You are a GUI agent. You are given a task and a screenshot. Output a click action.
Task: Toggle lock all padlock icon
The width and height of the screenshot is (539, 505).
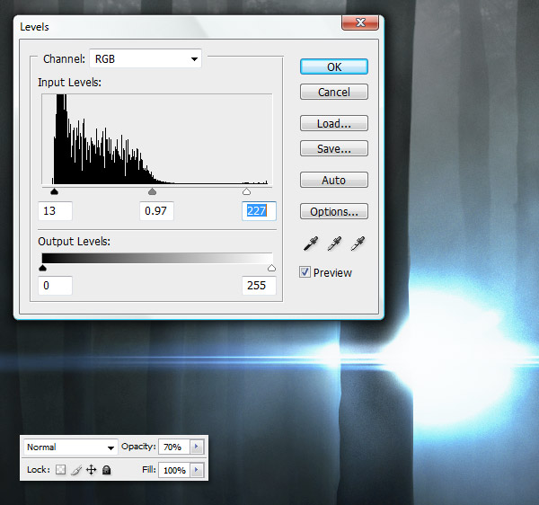pos(106,470)
